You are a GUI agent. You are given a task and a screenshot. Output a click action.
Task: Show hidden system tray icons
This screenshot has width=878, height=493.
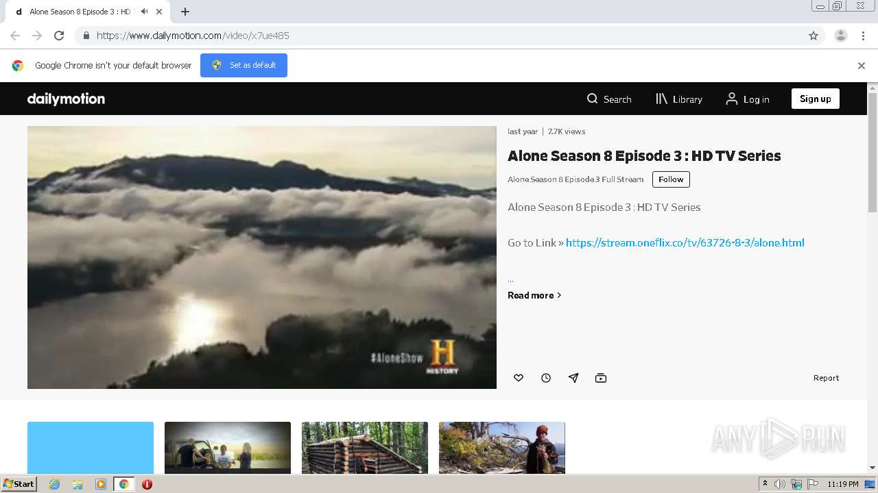(765, 484)
